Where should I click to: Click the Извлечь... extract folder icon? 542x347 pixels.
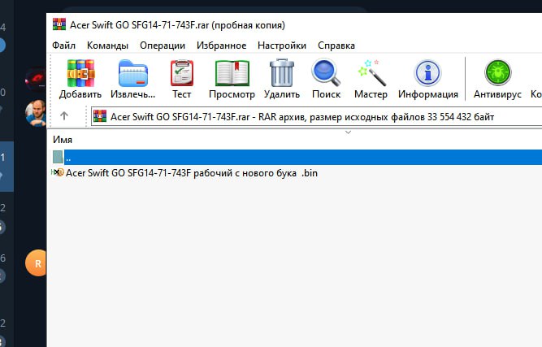(x=132, y=73)
